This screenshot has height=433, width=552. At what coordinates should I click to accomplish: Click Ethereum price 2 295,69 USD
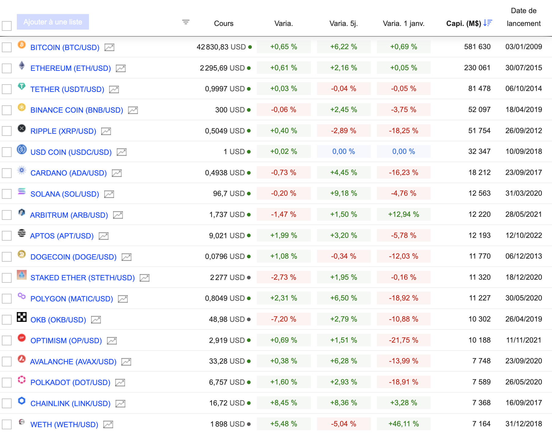[x=222, y=68]
